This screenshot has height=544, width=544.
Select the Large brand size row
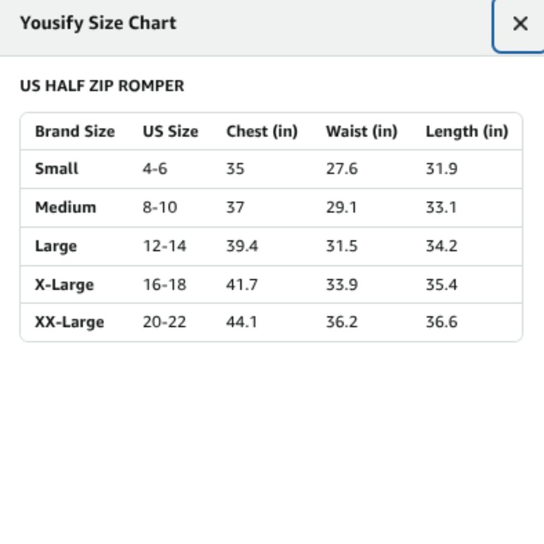pos(271,246)
